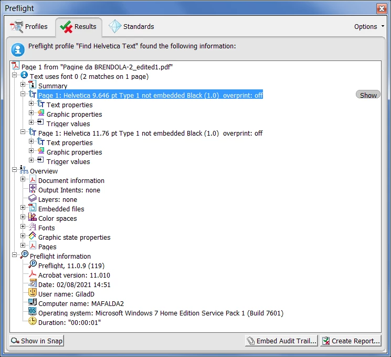This screenshot has width=391, height=357.
Task: Close the Preflight dialog
Action: point(382,8)
